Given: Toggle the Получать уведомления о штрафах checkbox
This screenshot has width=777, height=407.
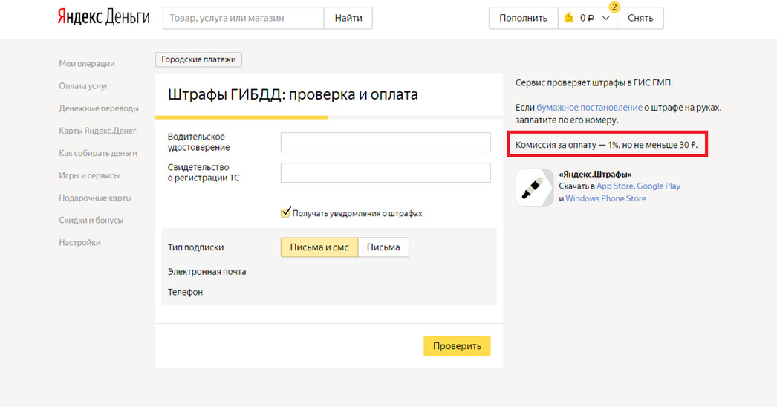Looking at the screenshot, I should 285,212.
